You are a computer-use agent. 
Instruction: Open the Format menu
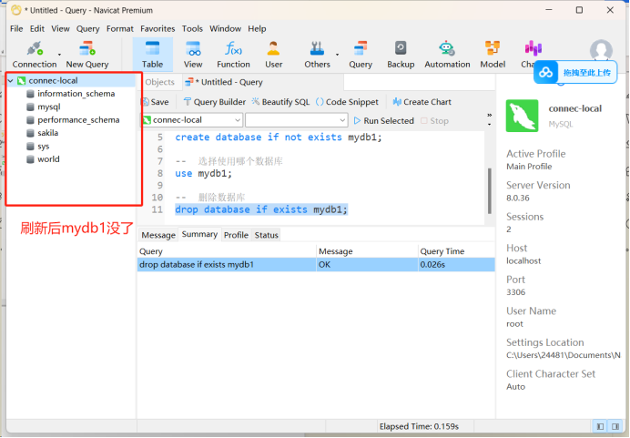[120, 29]
